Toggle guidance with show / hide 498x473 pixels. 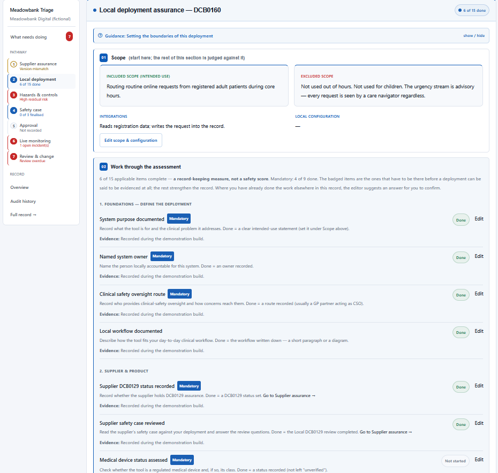click(474, 35)
